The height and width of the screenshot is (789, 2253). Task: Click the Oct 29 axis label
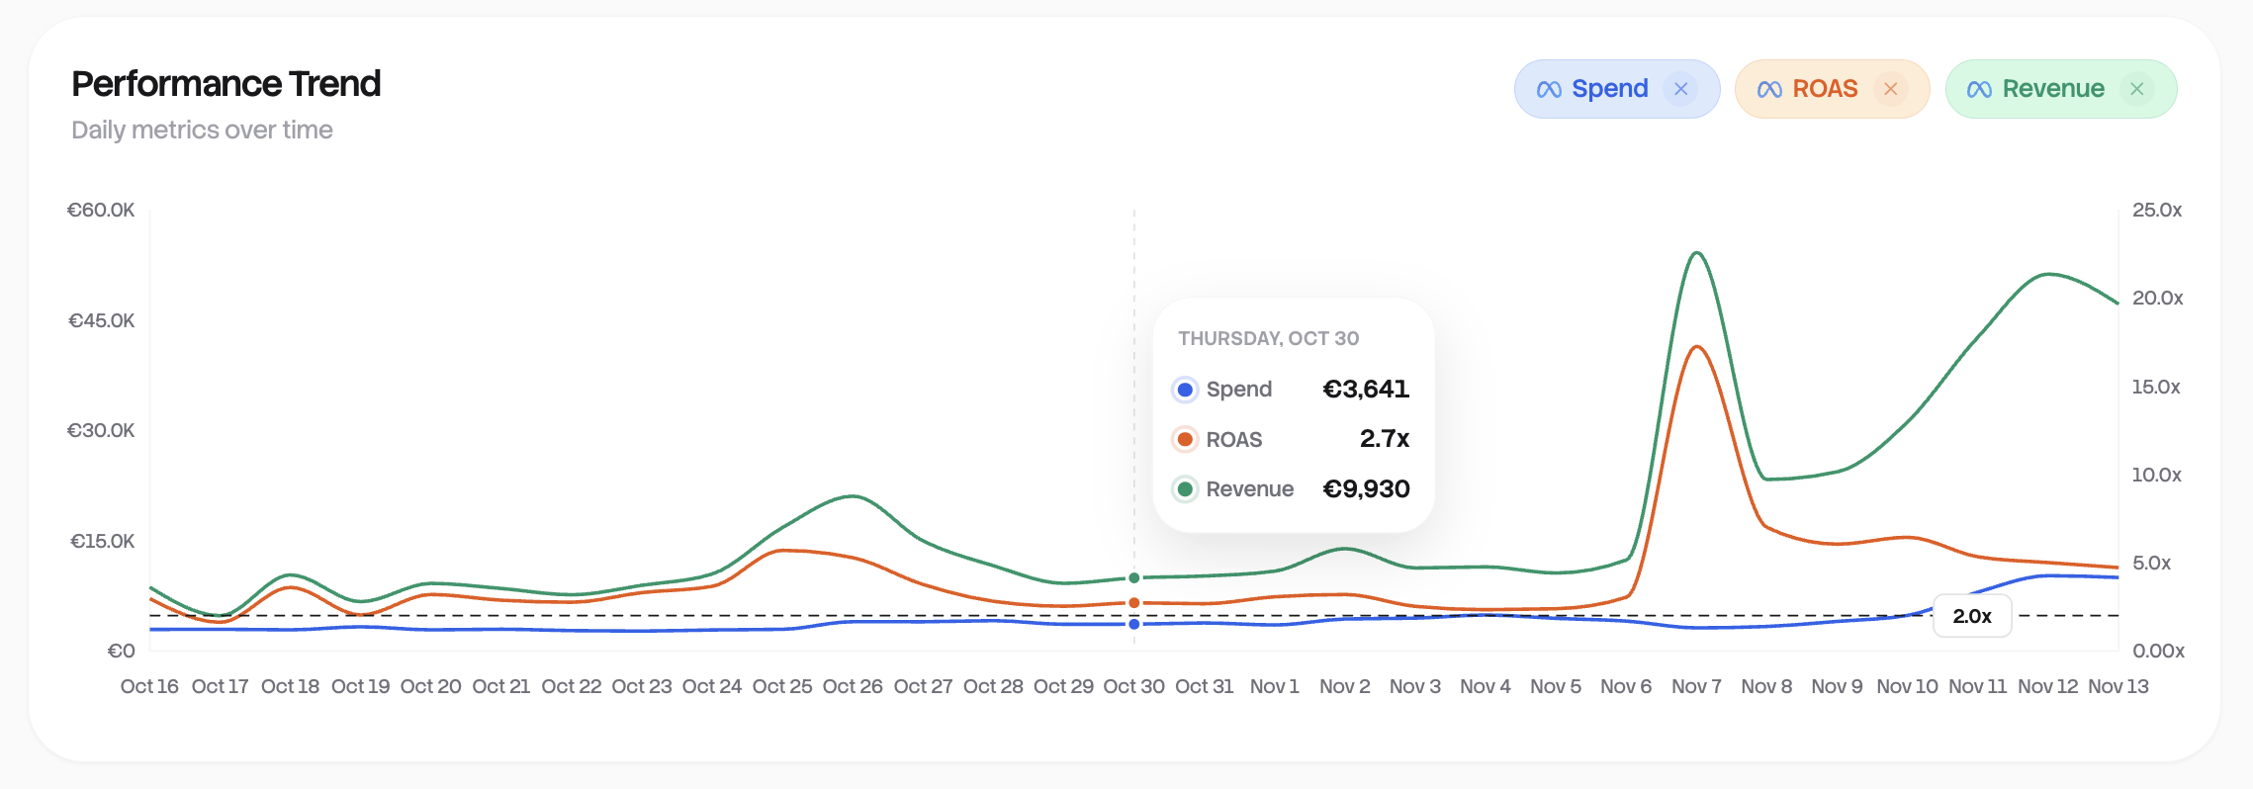(x=1063, y=686)
